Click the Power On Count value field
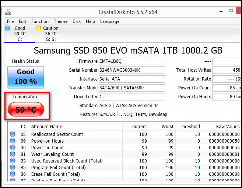242x188 pixels. pos(227,88)
